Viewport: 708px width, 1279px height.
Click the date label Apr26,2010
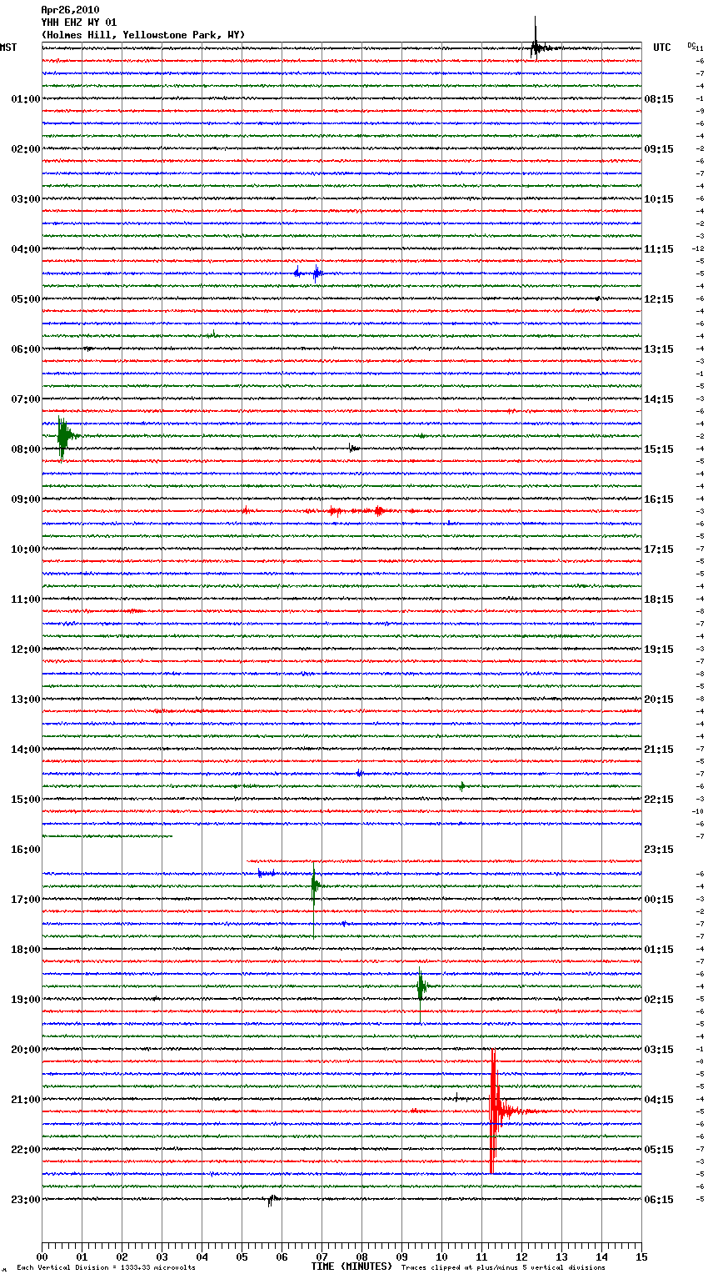tap(70, 10)
